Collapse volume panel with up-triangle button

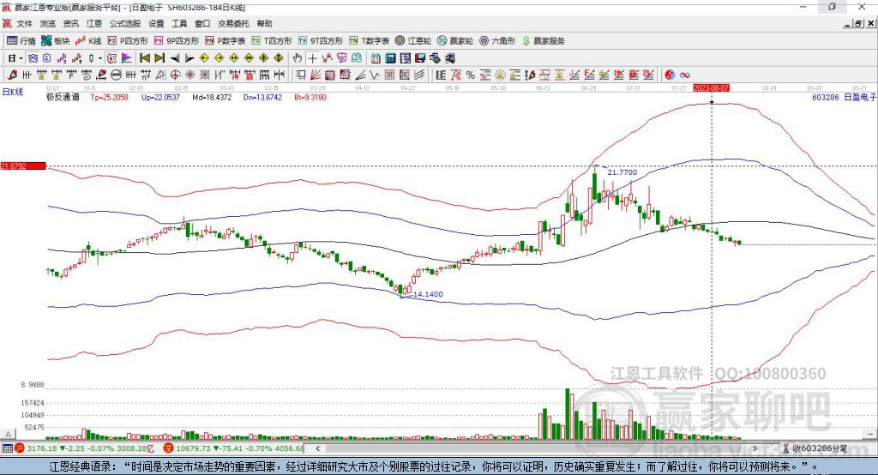pyautogui.click(x=8, y=434)
